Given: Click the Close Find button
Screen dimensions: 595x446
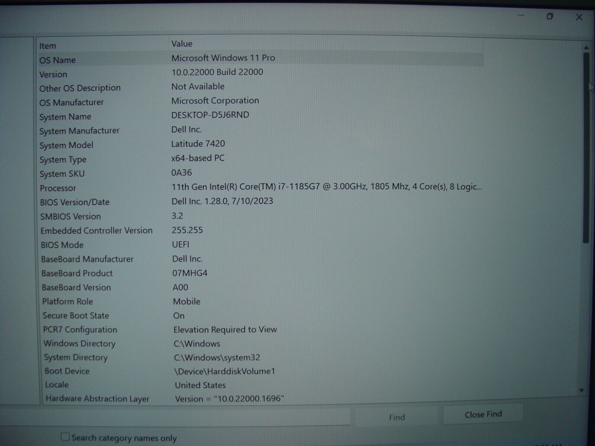Looking at the screenshot, I should point(483,414).
